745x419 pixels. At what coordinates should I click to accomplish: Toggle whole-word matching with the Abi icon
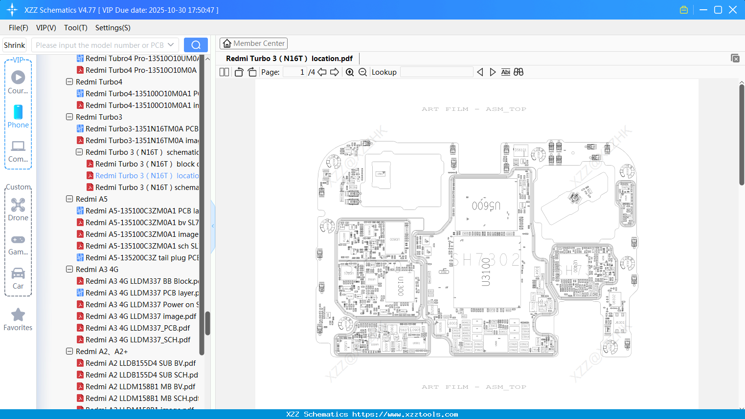coord(505,72)
